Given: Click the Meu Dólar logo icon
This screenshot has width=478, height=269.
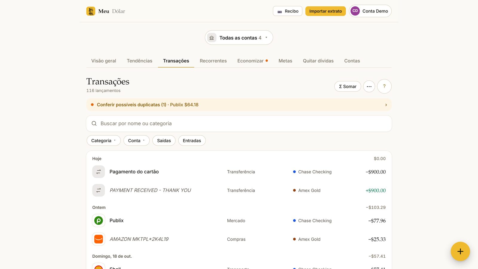Looking at the screenshot, I should (91, 11).
